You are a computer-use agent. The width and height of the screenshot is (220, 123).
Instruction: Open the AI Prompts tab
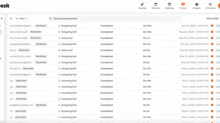(x=210, y=6)
